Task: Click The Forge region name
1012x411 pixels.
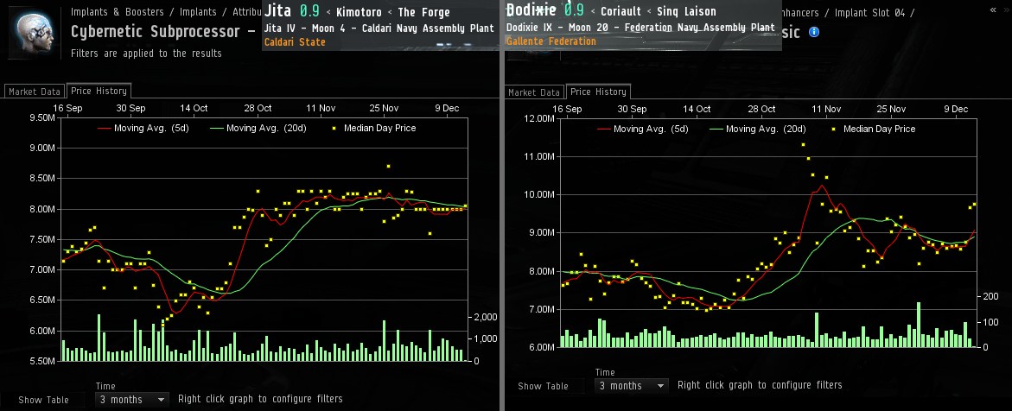Action: [x=423, y=12]
